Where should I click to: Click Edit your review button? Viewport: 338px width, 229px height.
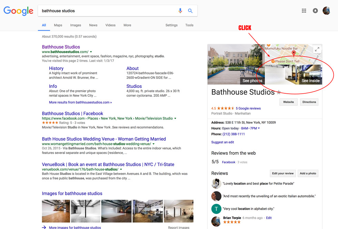coord(282,174)
